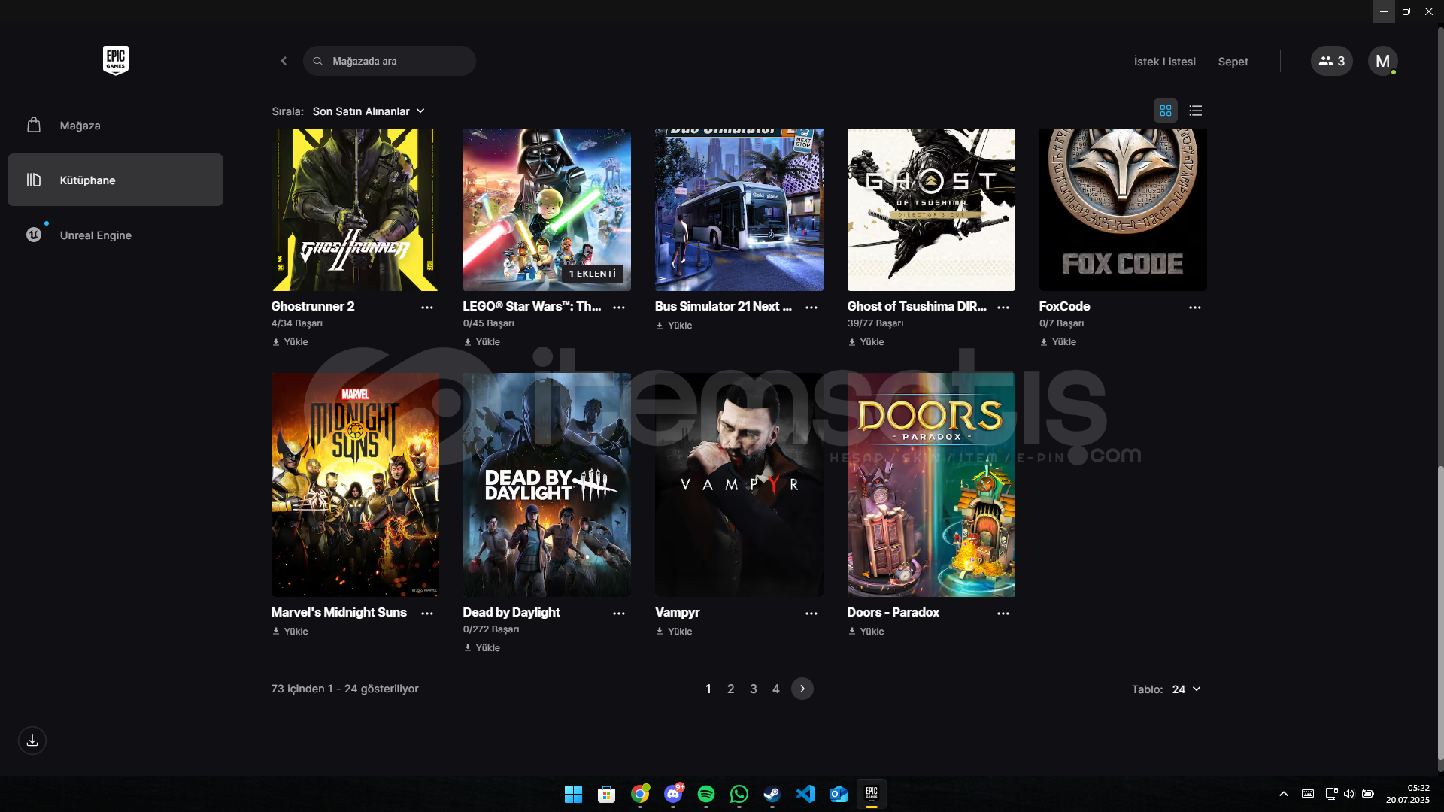Go to page 2 of library
This screenshot has width=1444, height=812.
pyautogui.click(x=730, y=689)
